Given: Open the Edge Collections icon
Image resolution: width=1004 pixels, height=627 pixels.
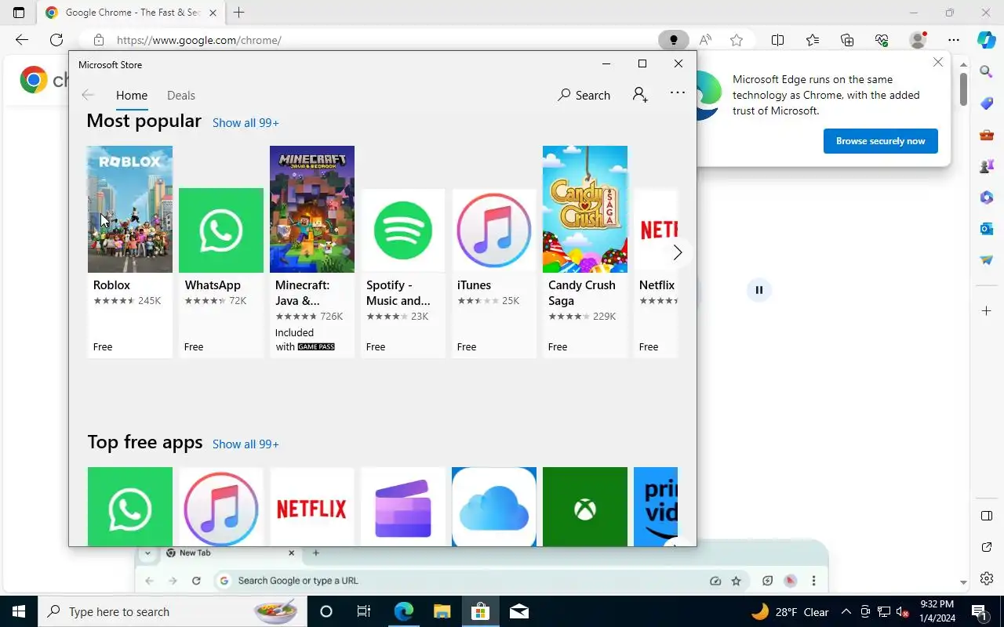Looking at the screenshot, I should (x=847, y=40).
